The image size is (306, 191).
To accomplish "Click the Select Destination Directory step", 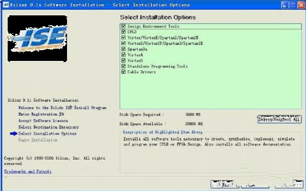I will (49, 127).
